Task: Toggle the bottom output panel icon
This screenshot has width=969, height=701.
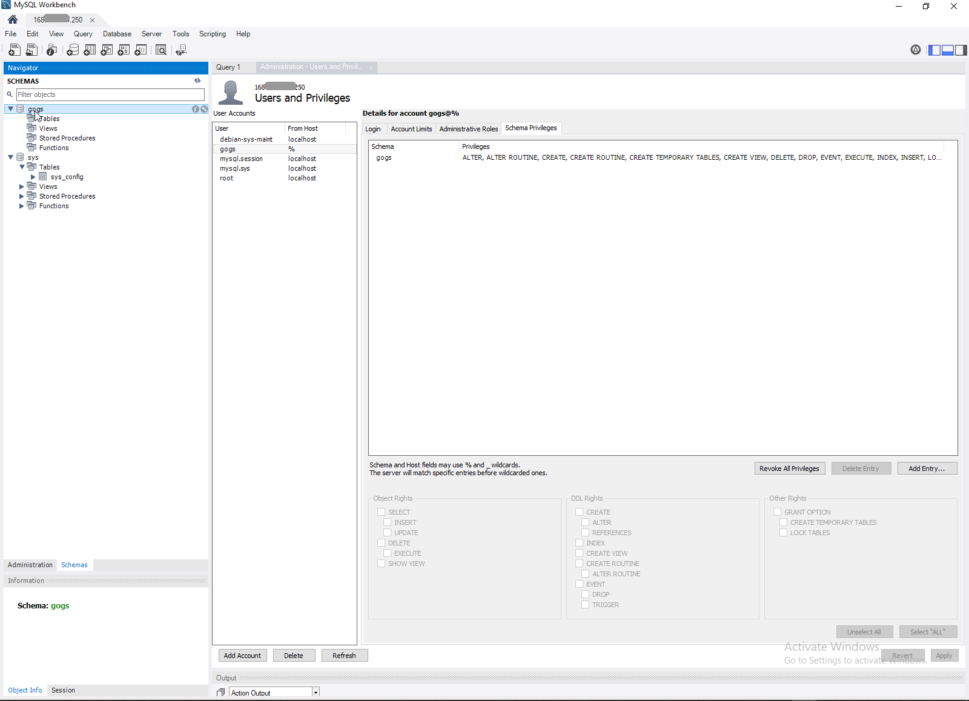Action: [x=948, y=50]
